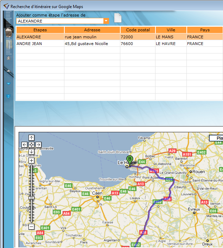Open the address dropdown arrow
The image size is (223, 248).
(x=106, y=21)
